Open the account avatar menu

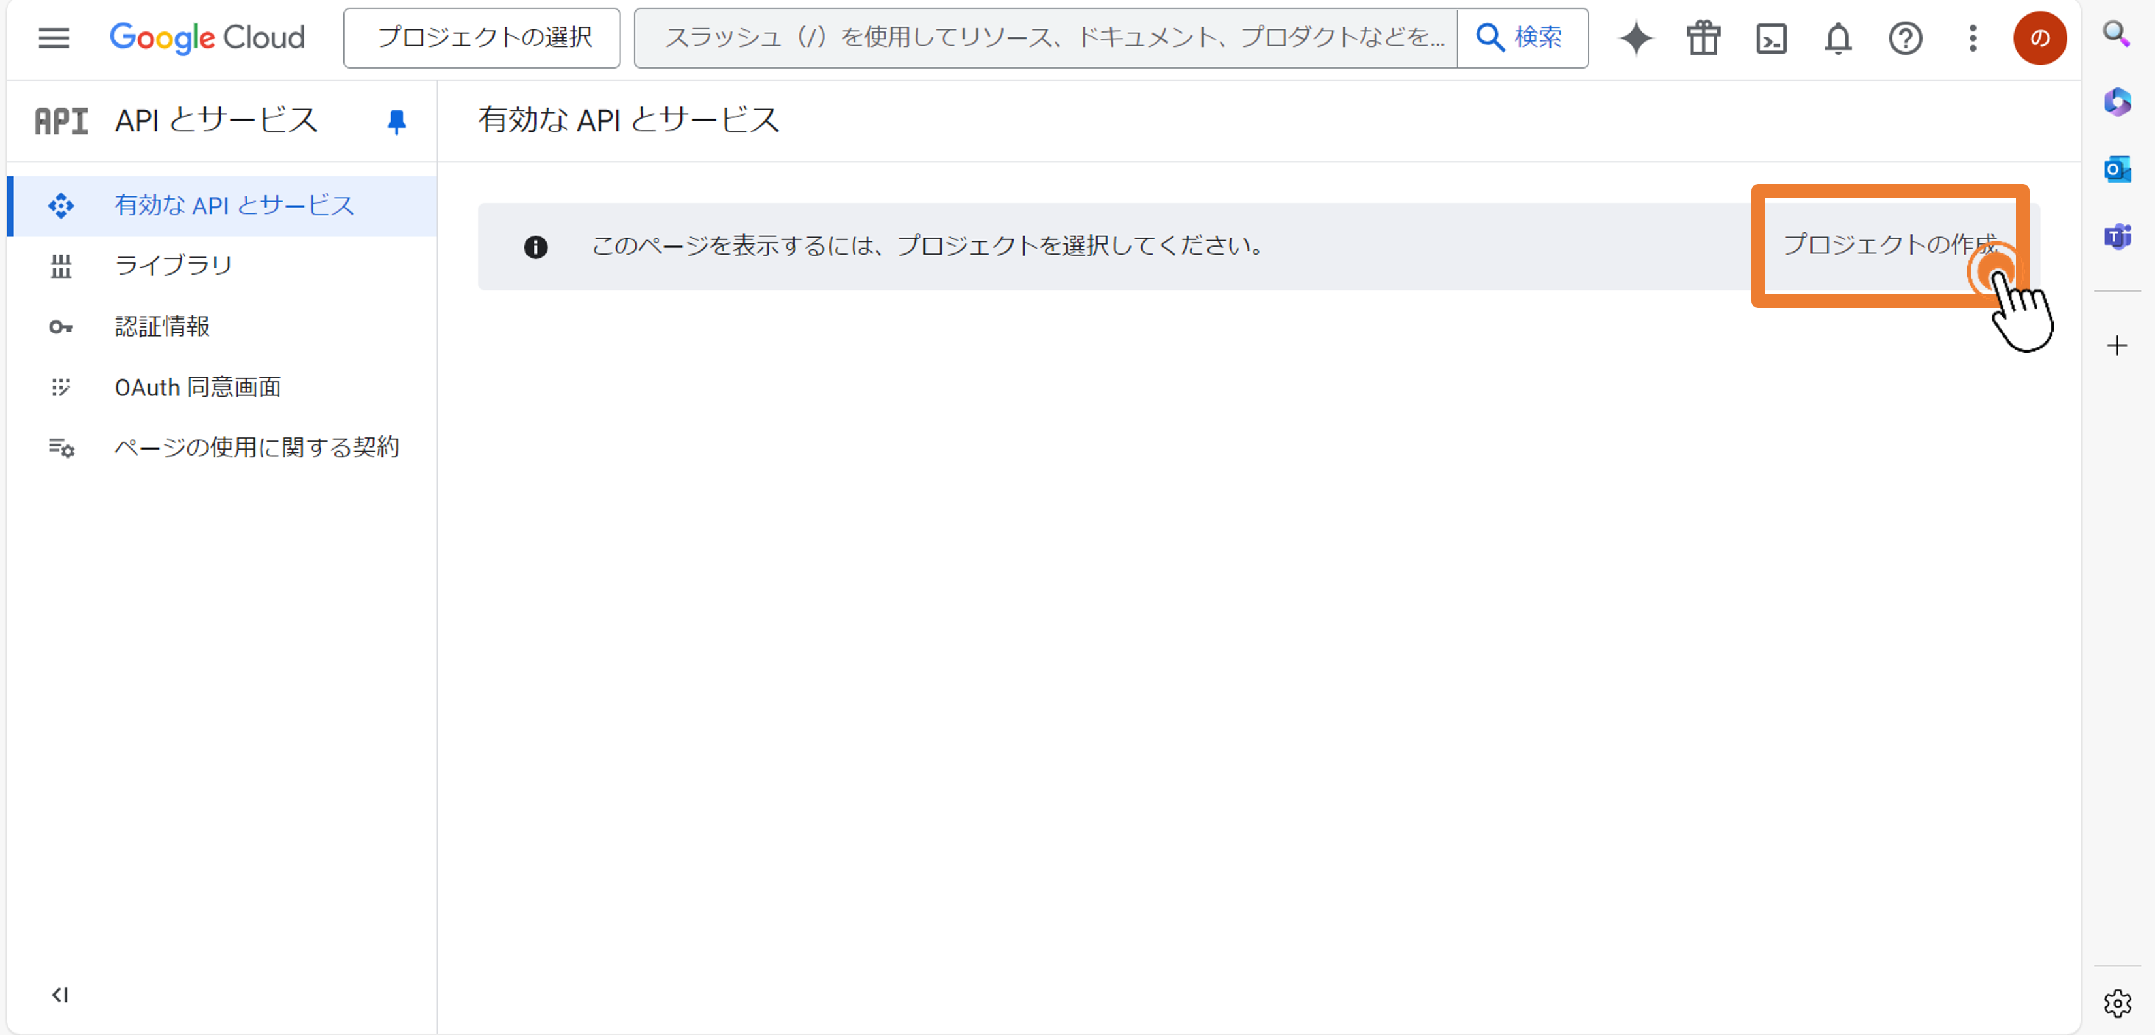pyautogui.click(x=2039, y=38)
